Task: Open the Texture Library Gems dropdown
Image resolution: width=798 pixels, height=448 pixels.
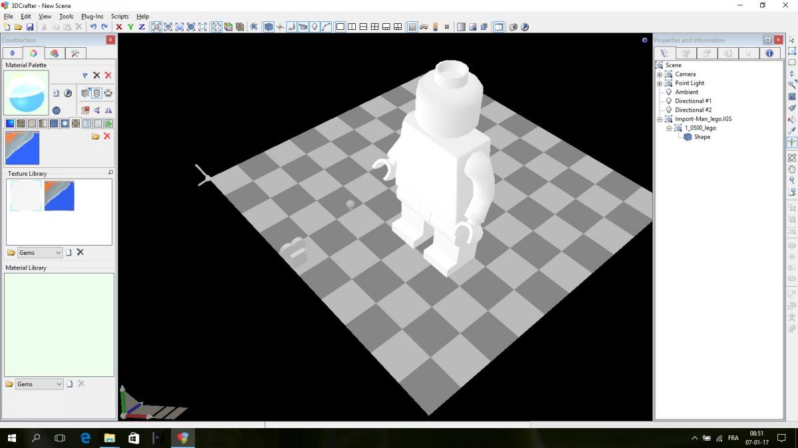Action: [39, 253]
